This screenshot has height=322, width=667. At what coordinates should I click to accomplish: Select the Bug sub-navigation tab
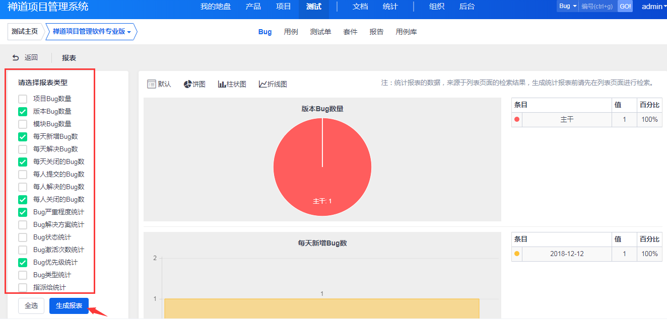coord(265,32)
